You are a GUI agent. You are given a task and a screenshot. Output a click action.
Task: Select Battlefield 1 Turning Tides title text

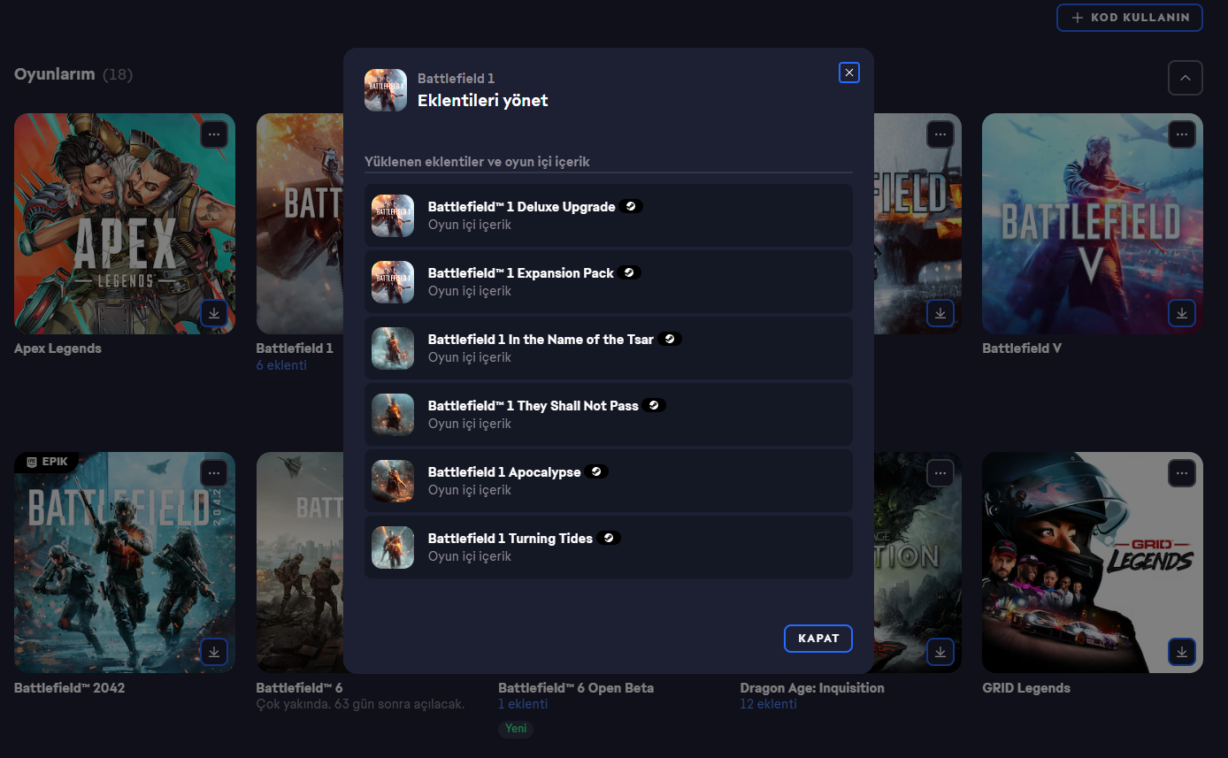[510, 539]
